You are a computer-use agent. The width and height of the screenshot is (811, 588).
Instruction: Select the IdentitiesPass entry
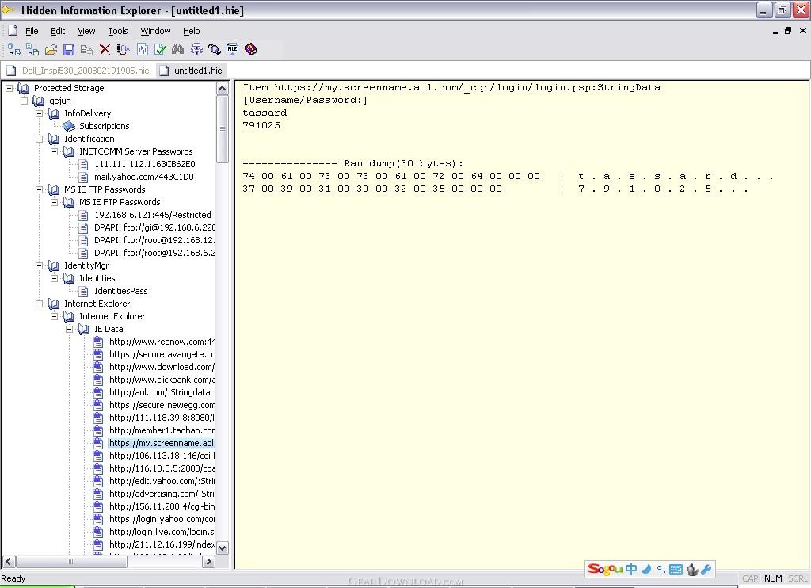pos(120,291)
